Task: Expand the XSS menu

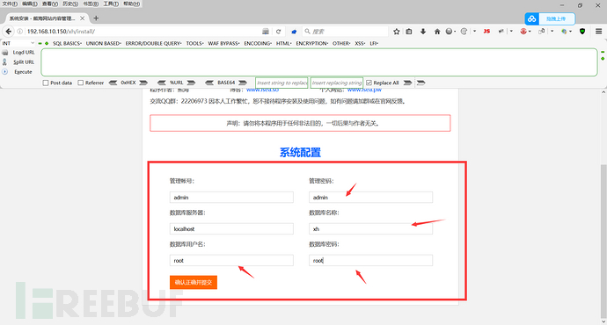Action: tap(360, 43)
